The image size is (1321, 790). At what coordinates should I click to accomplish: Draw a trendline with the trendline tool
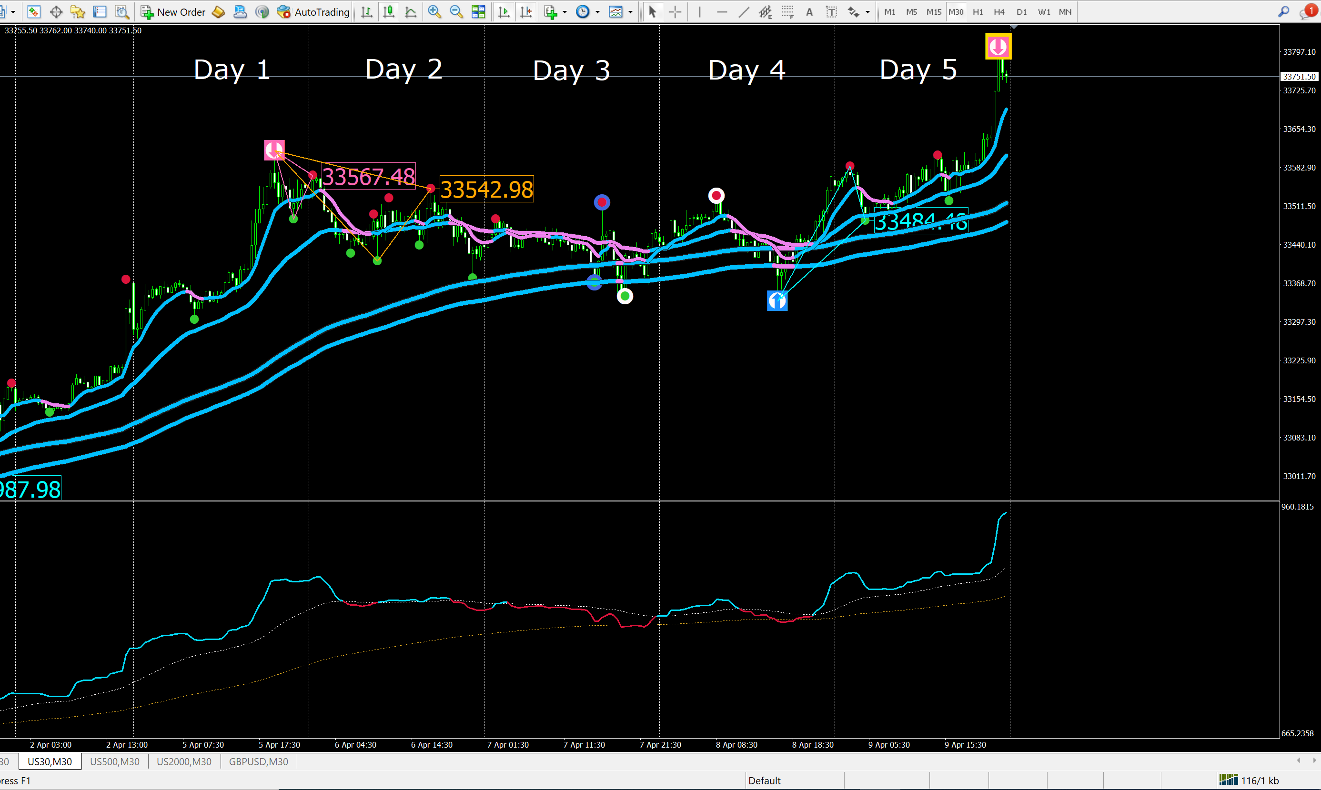point(744,12)
